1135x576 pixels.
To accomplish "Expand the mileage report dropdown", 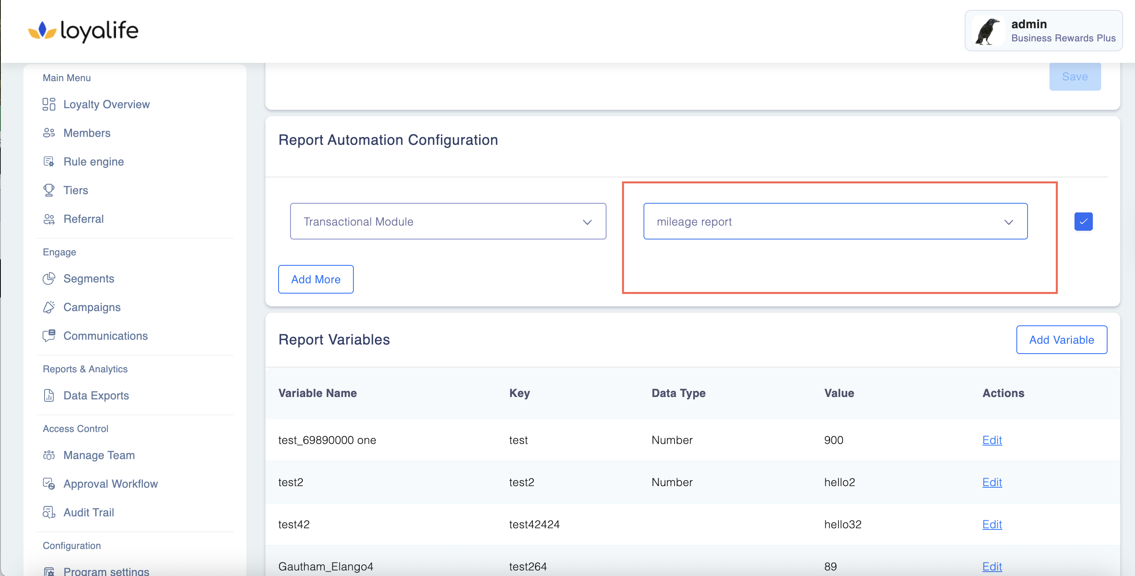I will click(x=835, y=222).
